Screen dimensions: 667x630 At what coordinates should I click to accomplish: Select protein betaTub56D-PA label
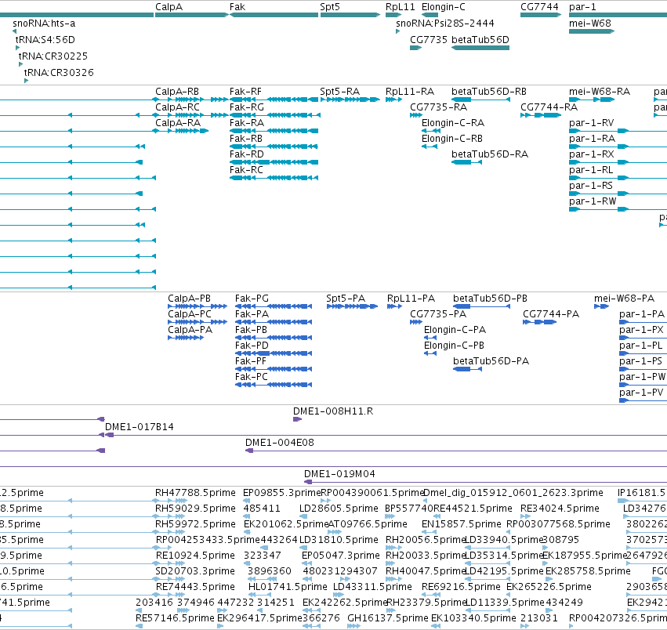tap(491, 361)
